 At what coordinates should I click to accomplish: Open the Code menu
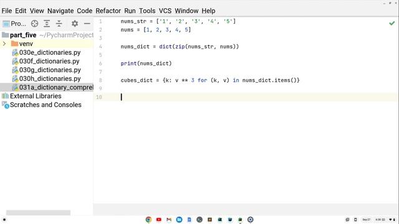pyautogui.click(x=85, y=11)
